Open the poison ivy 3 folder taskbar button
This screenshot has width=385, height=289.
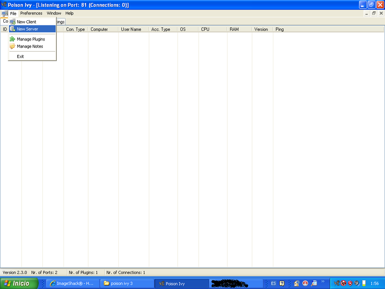[x=127, y=283]
